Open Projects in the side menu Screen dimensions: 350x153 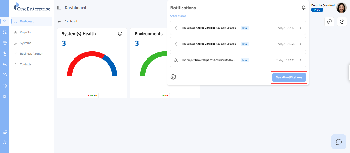[x=25, y=32]
